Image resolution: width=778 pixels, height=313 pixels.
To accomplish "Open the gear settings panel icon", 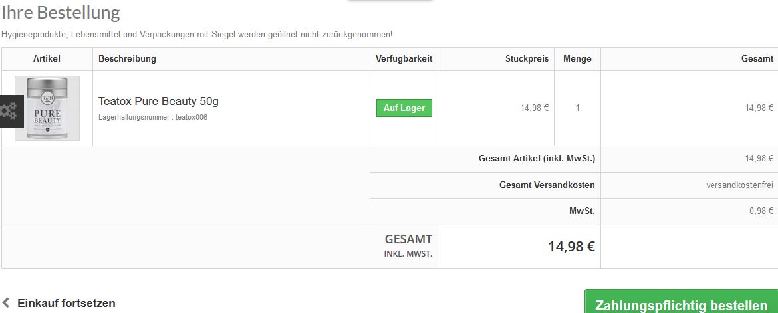I will pyautogui.click(x=11, y=111).
